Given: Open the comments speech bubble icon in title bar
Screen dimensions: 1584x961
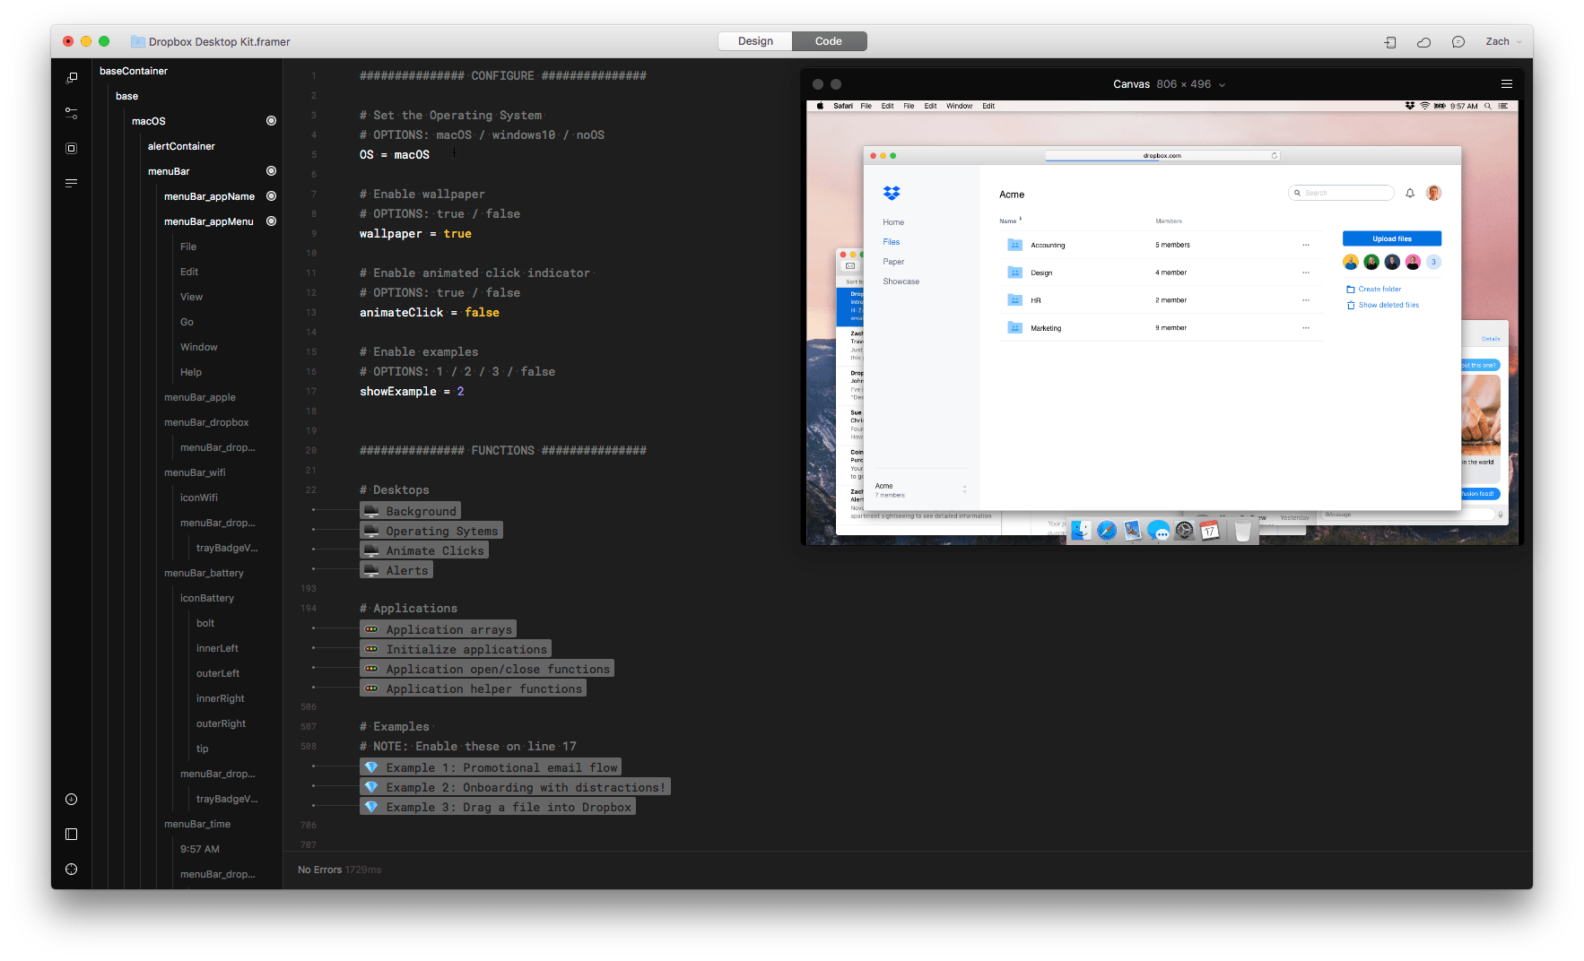Looking at the screenshot, I should point(1458,42).
